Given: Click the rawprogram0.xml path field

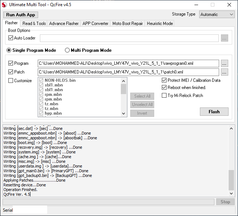Looking at the screenshot, I should tap(128, 63).
